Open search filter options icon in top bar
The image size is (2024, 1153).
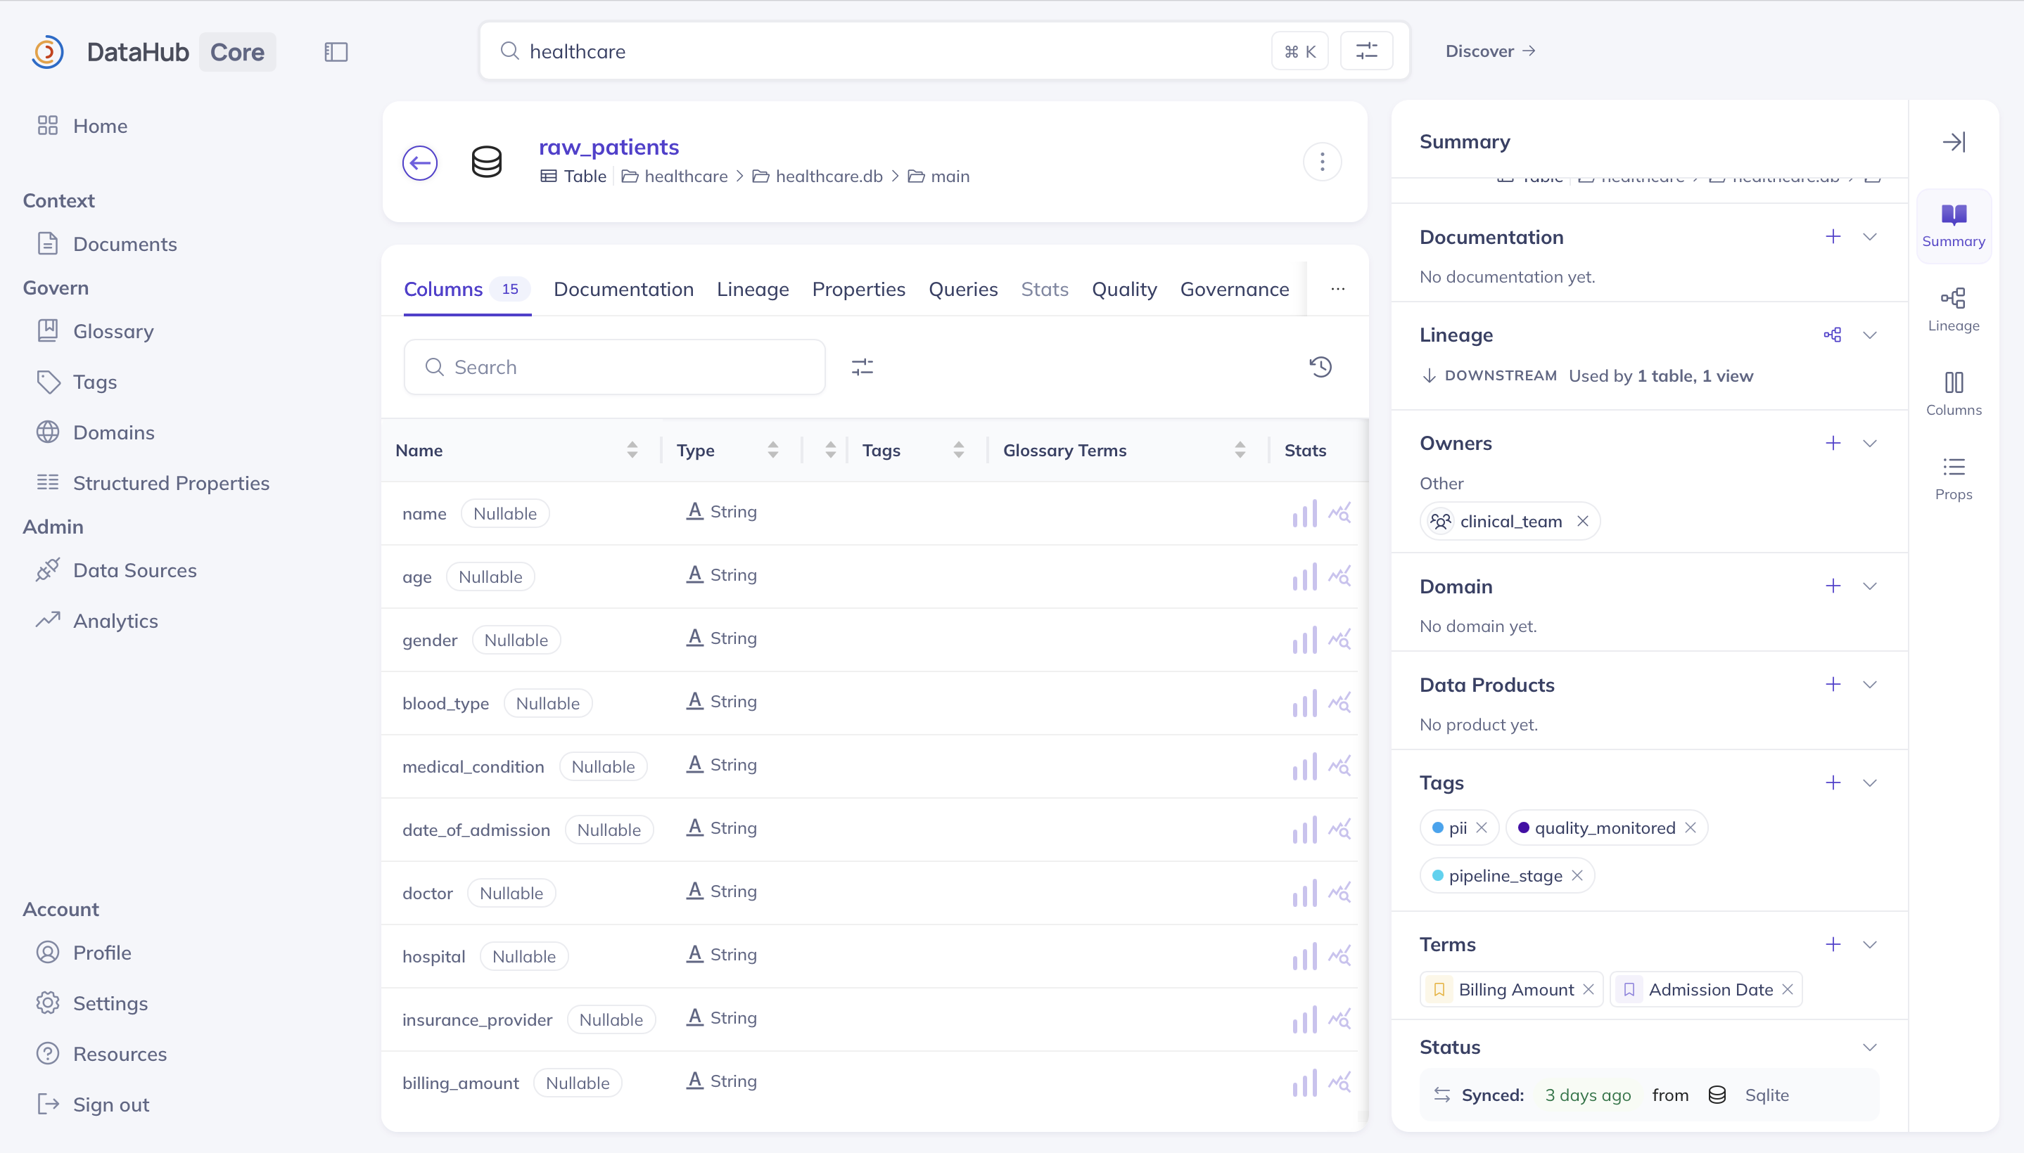(x=1366, y=51)
